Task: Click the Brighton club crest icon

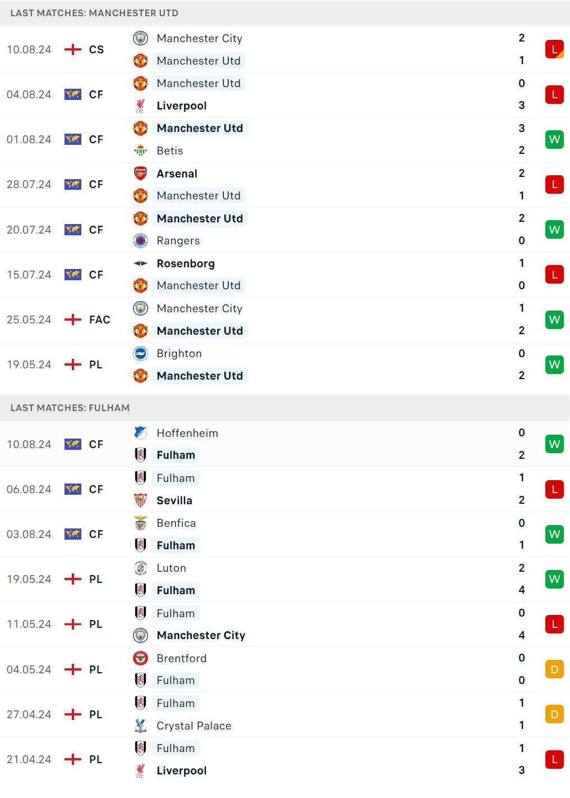Action: (x=140, y=353)
